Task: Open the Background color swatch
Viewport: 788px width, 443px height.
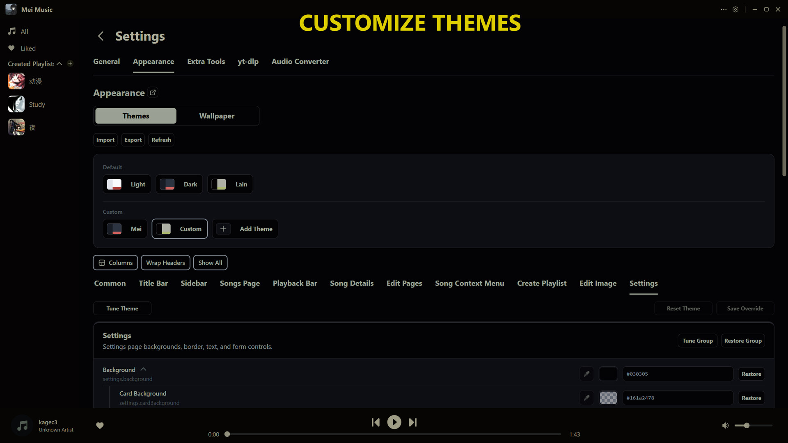Action: tap(608, 374)
